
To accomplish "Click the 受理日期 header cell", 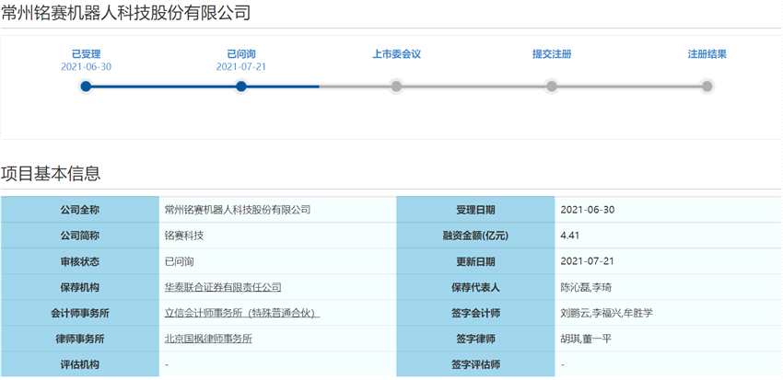I will 475,210.
